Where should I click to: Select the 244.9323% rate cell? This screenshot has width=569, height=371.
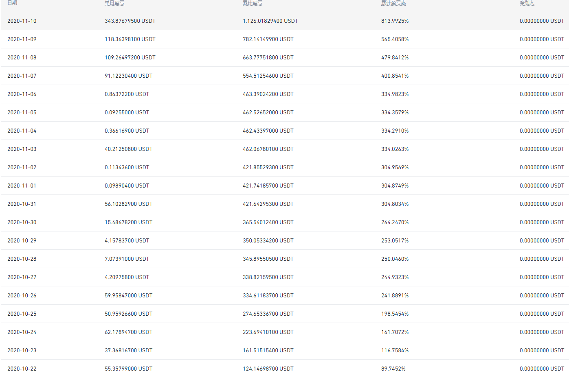tap(395, 277)
